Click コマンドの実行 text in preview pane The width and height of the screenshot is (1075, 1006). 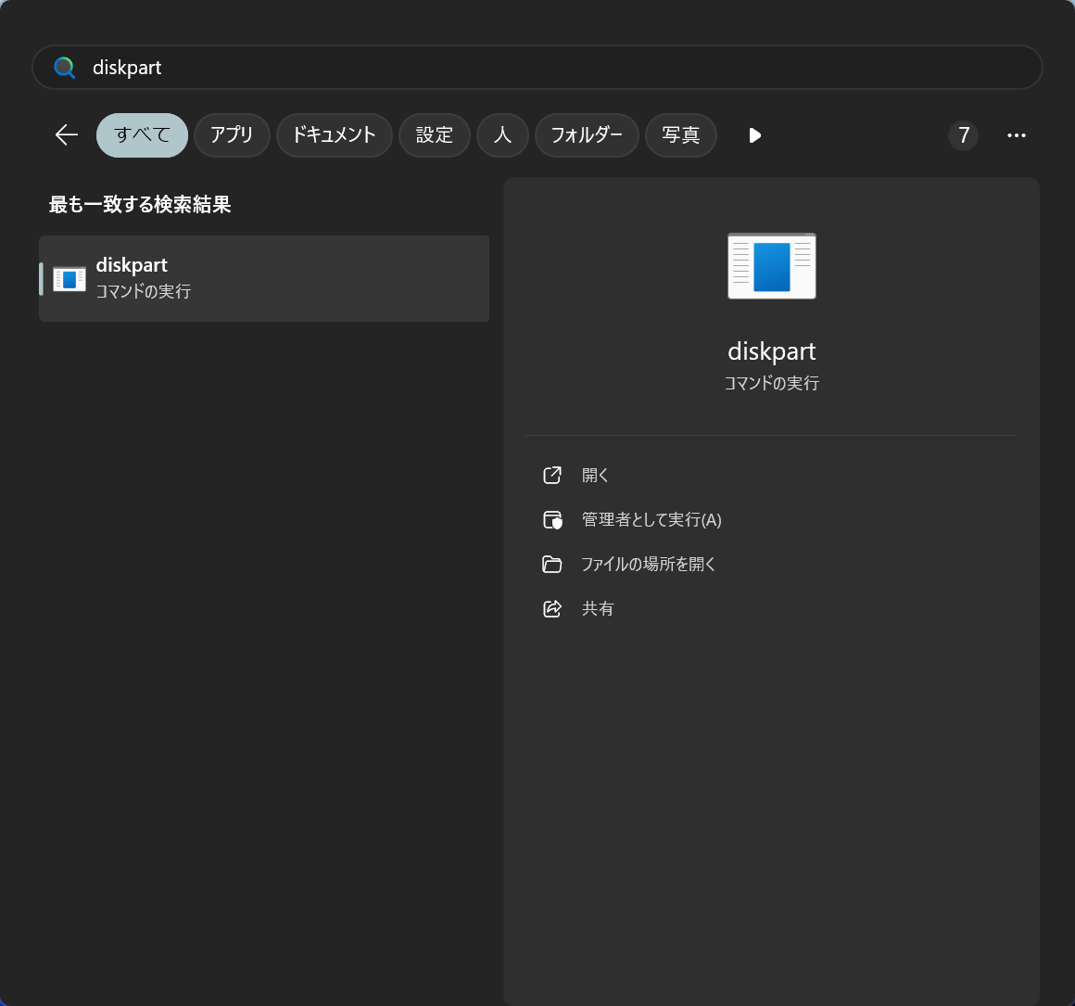click(x=771, y=383)
